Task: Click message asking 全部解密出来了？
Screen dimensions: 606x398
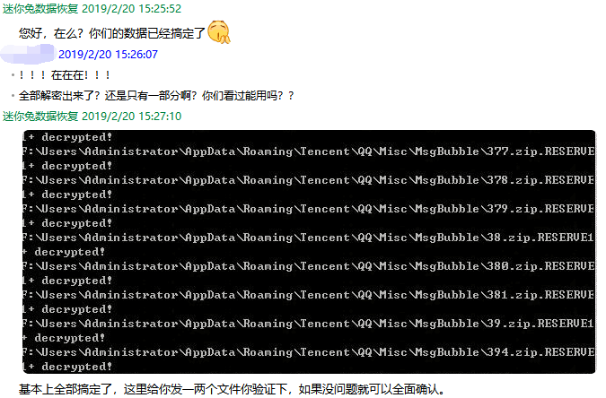Action: [156, 95]
